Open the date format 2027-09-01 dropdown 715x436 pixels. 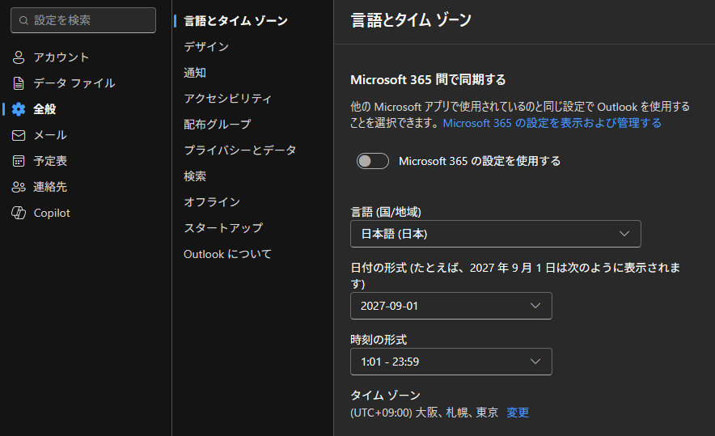point(451,306)
